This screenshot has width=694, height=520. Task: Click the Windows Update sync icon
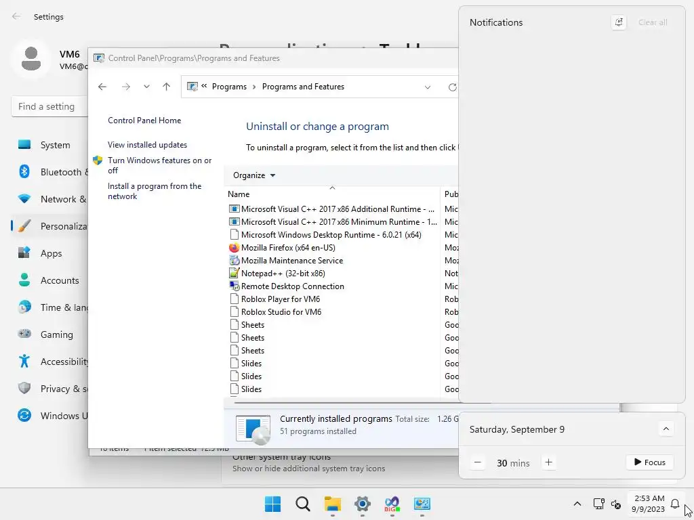(x=24, y=415)
